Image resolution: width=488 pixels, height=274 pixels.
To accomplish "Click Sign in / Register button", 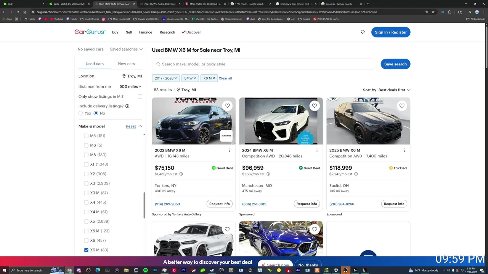I will (x=391, y=32).
